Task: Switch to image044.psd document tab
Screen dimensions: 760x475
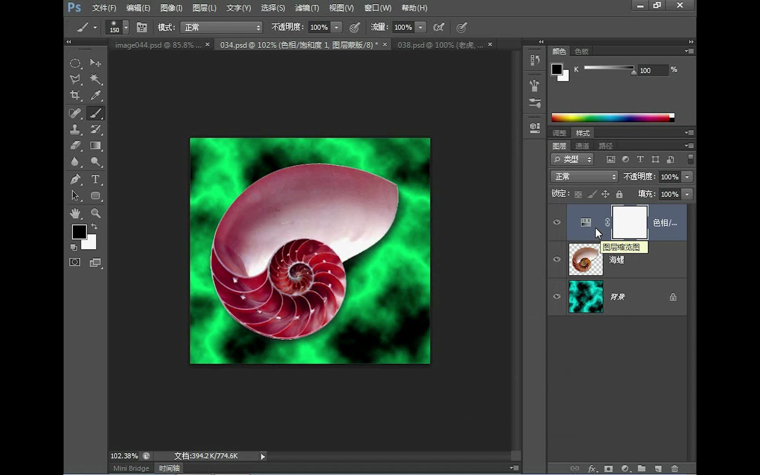Action: (x=158, y=45)
